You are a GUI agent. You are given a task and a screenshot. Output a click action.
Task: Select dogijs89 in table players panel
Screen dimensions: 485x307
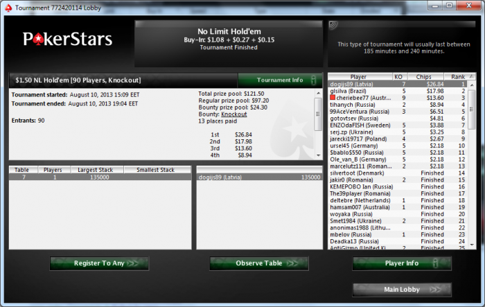click(x=260, y=177)
